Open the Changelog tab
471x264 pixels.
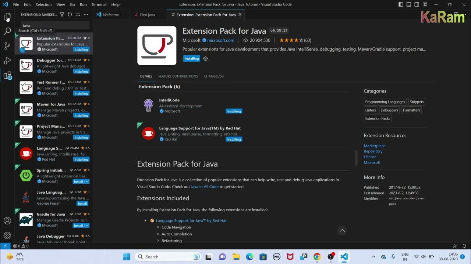tap(214, 76)
